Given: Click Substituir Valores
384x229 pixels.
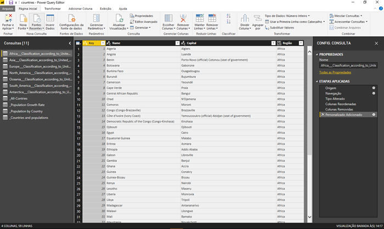Looking at the screenshot, I should click(x=279, y=27).
